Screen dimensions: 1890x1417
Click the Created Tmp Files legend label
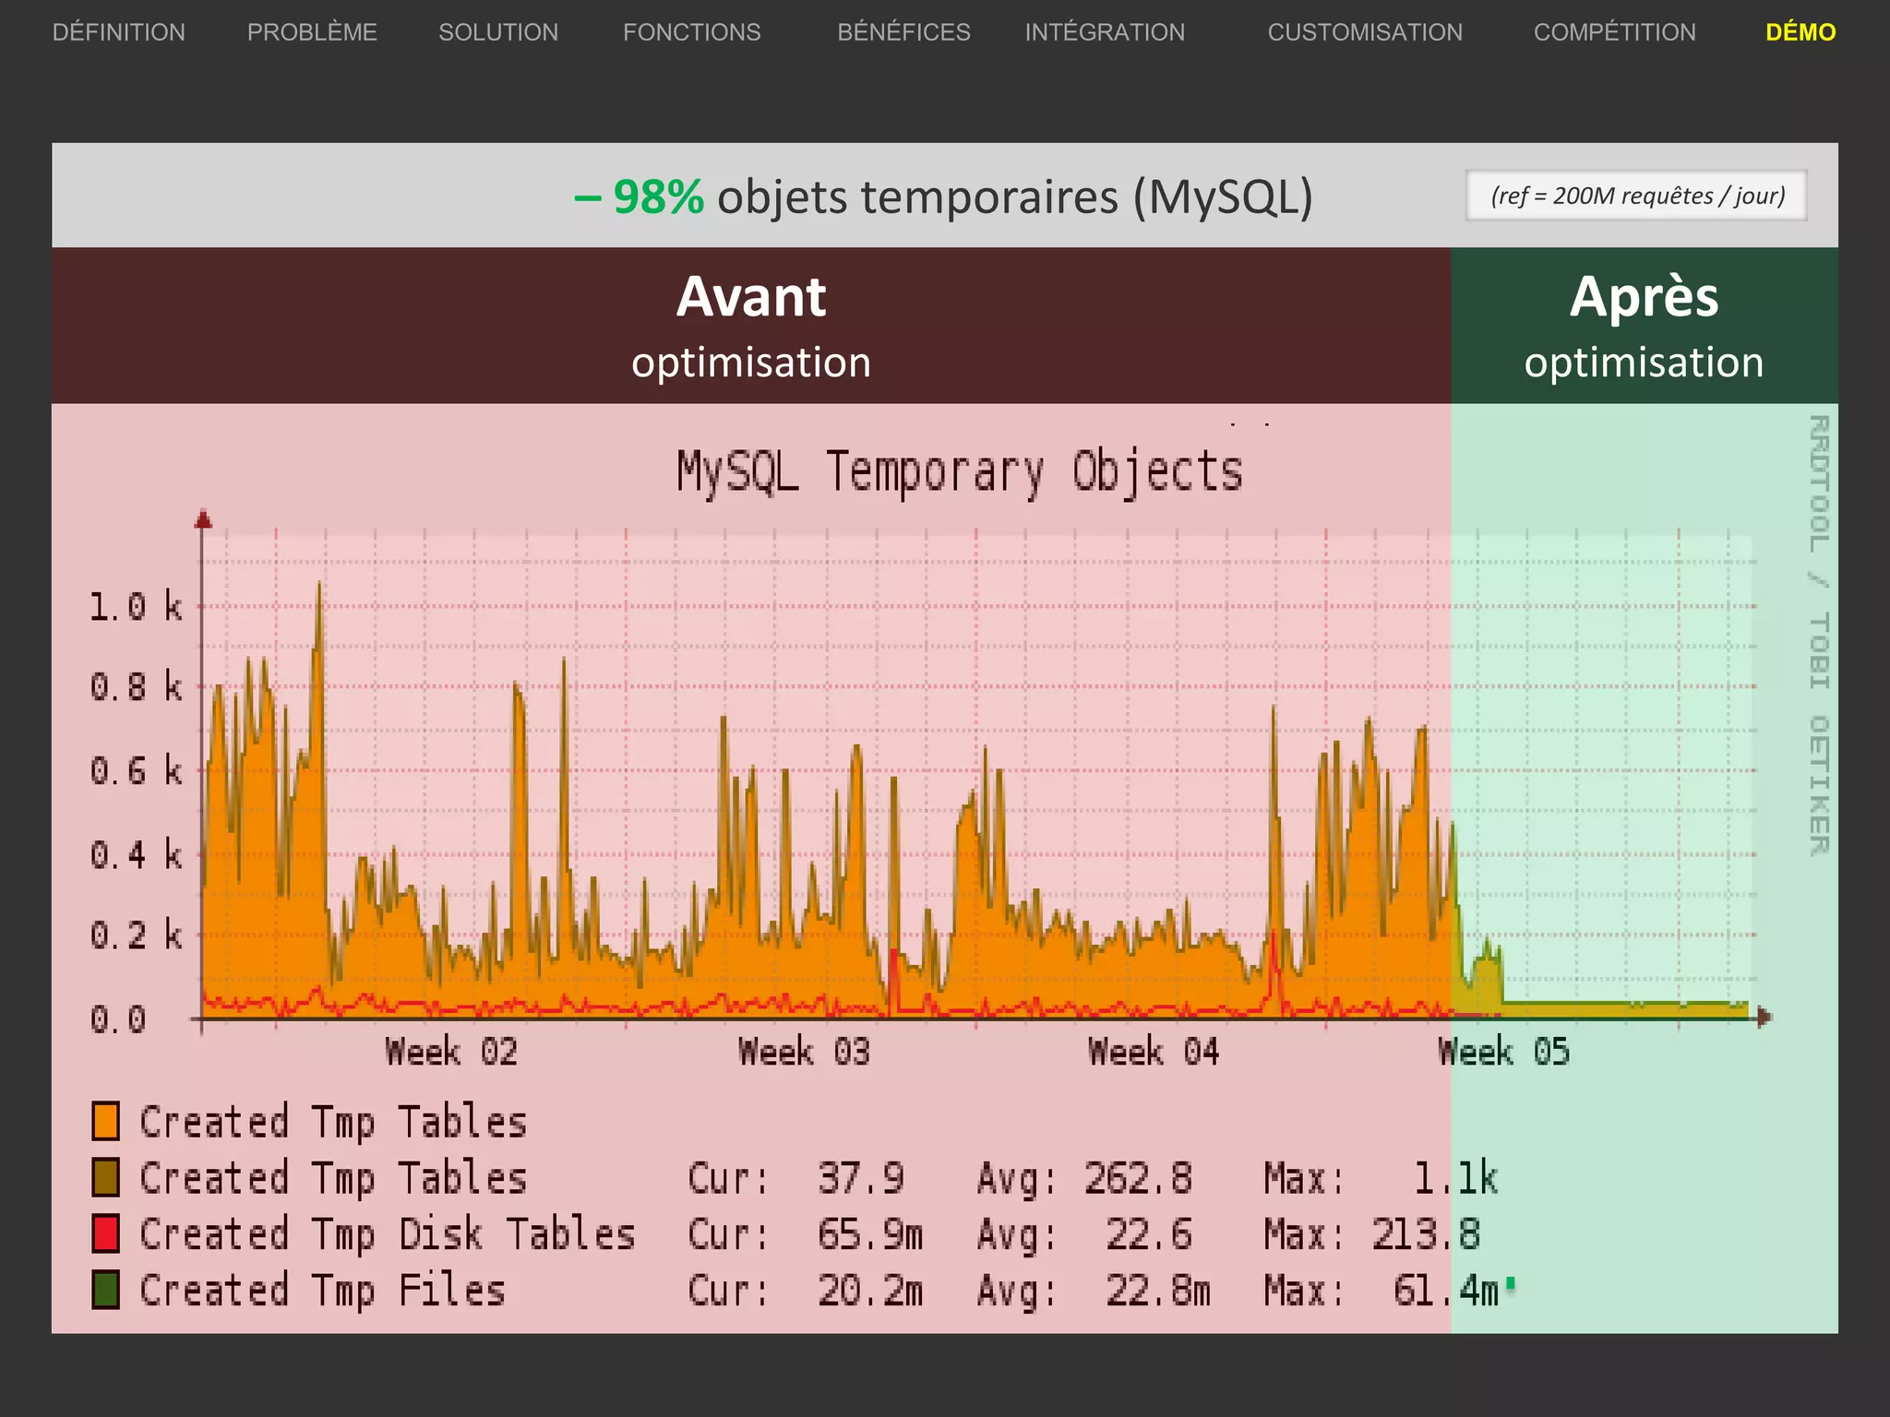[x=323, y=1291]
